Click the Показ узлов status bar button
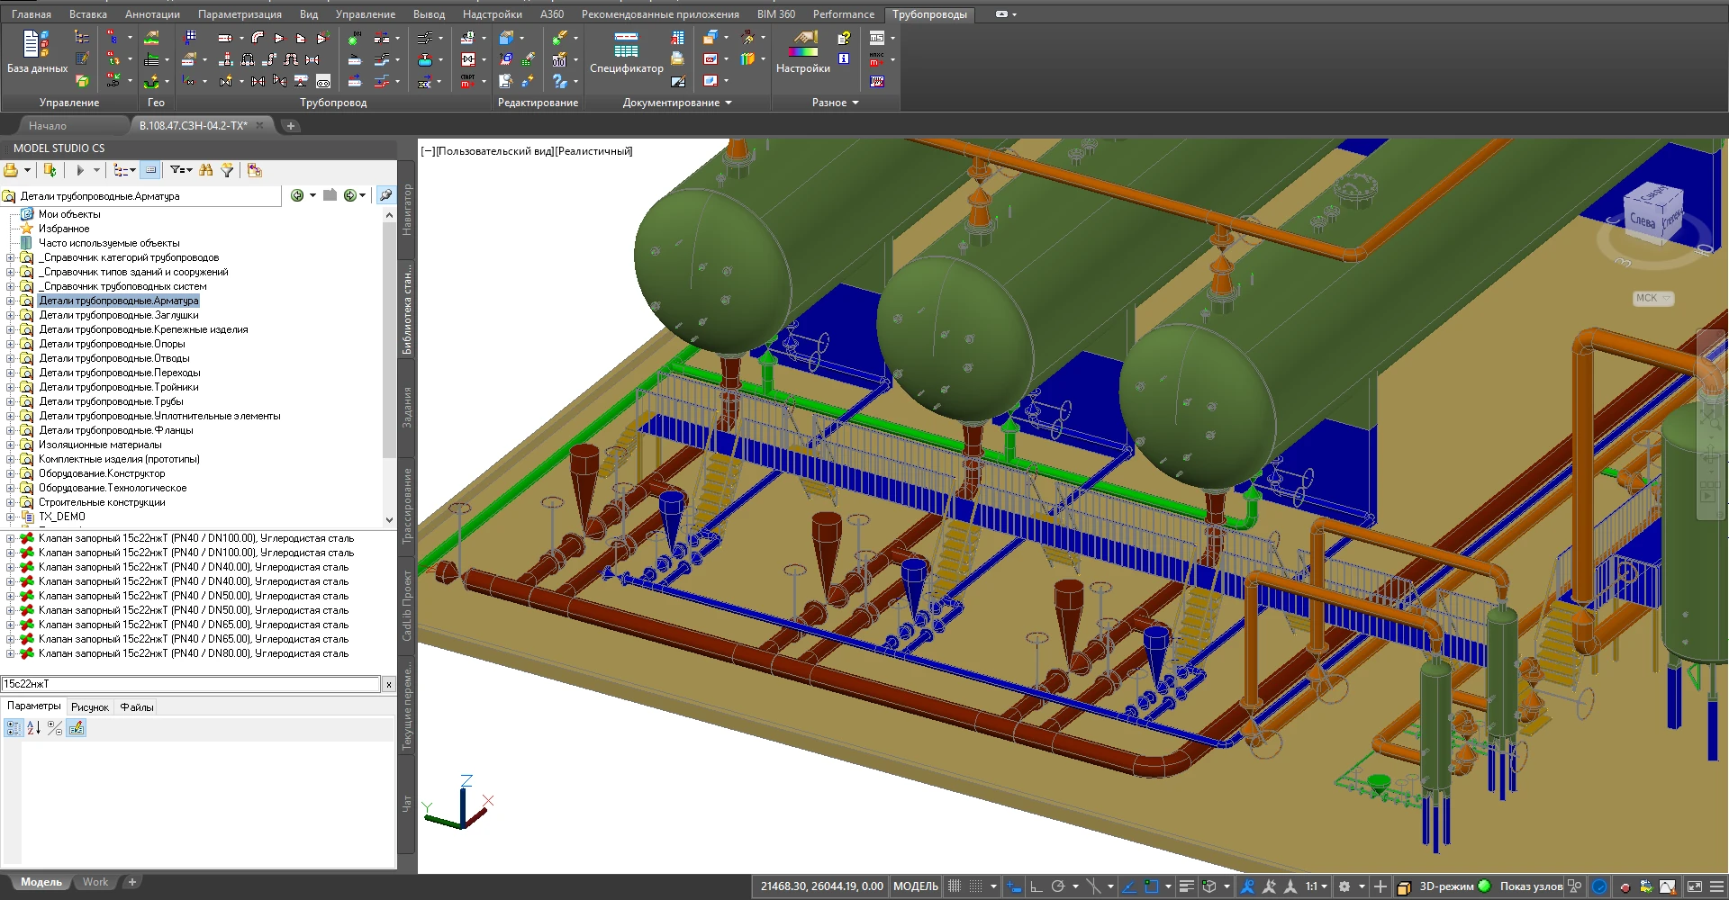Viewport: 1729px width, 900px height. [1531, 886]
